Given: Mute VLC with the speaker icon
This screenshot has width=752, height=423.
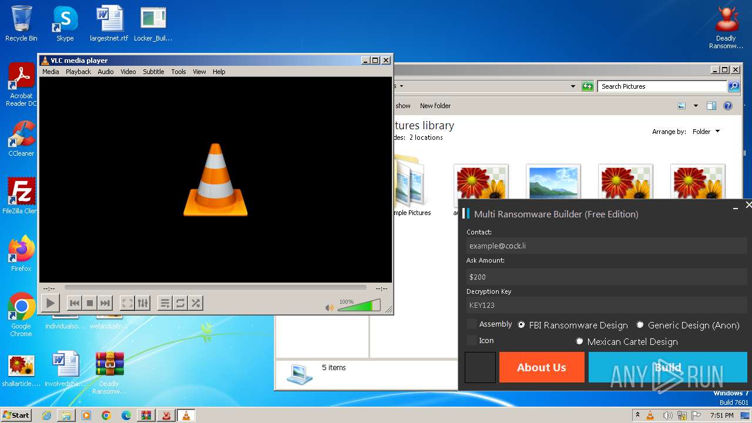Looking at the screenshot, I should (x=329, y=307).
